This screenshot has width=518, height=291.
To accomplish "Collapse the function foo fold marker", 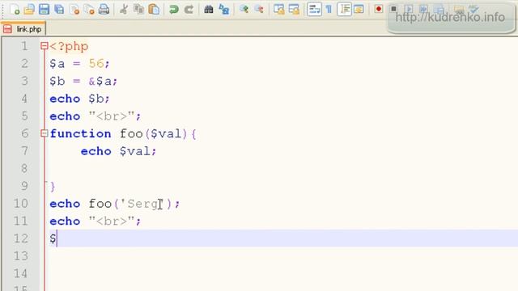I will pyautogui.click(x=45, y=133).
